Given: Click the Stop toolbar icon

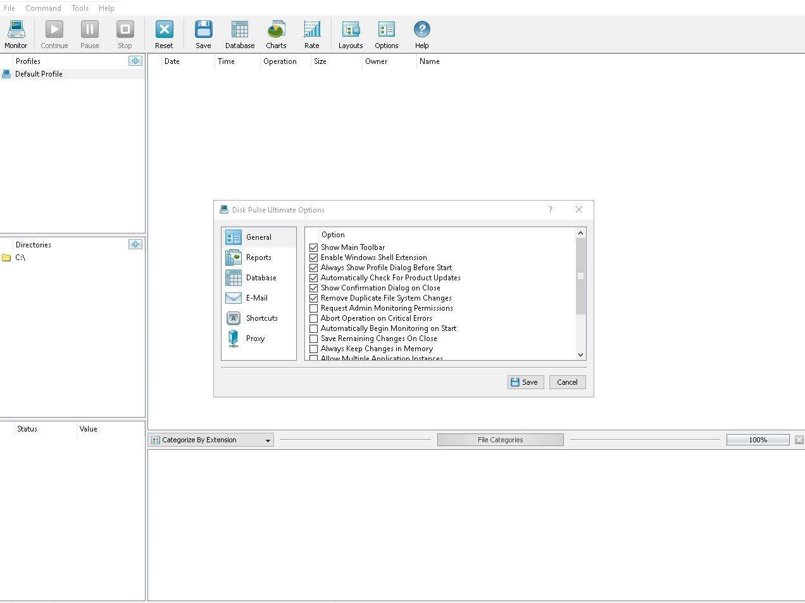Looking at the screenshot, I should coord(125,35).
